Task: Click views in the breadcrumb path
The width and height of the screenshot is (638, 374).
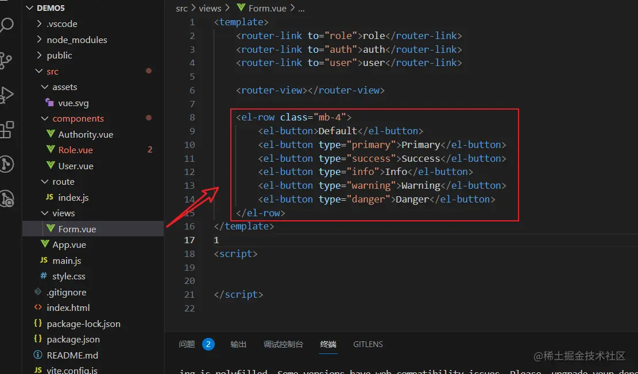Action: pyautogui.click(x=210, y=8)
